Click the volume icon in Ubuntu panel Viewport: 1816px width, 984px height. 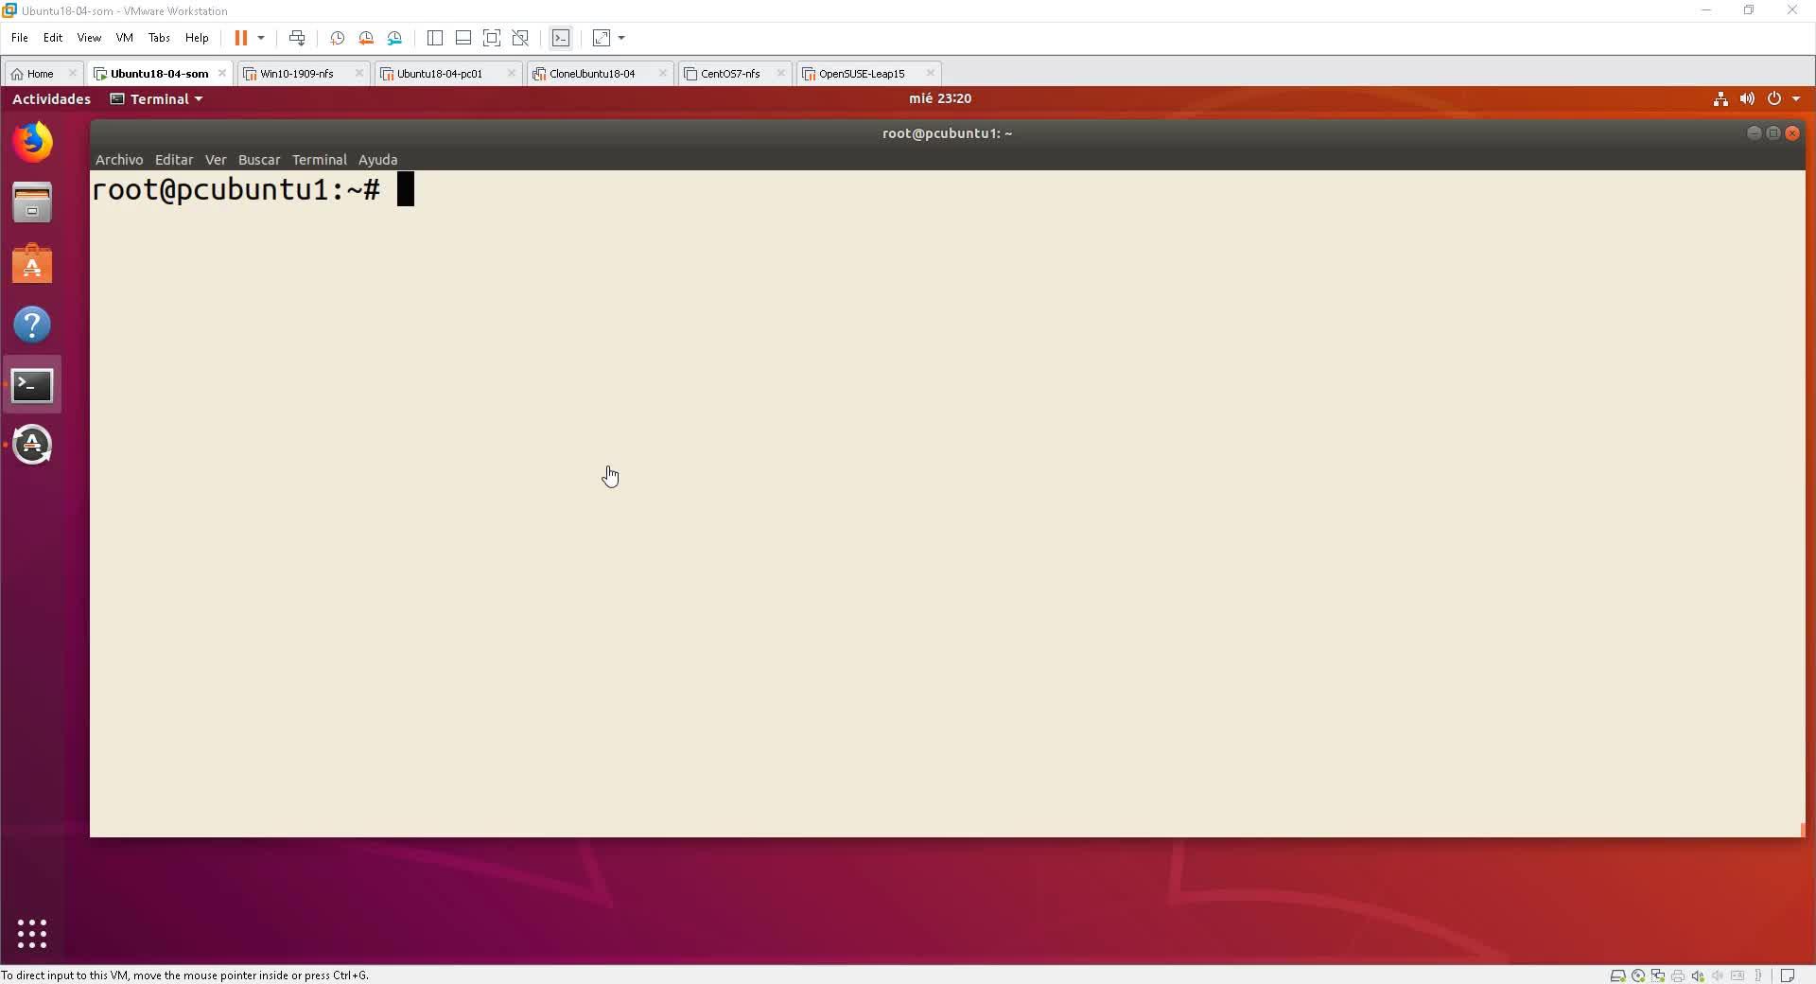point(1747,99)
